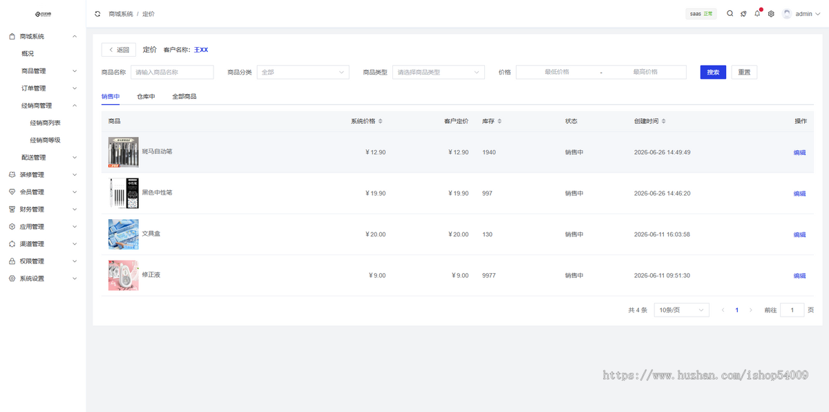Click the 权限管理 lock icon
Viewport: 829px width, 412px height.
point(12,261)
